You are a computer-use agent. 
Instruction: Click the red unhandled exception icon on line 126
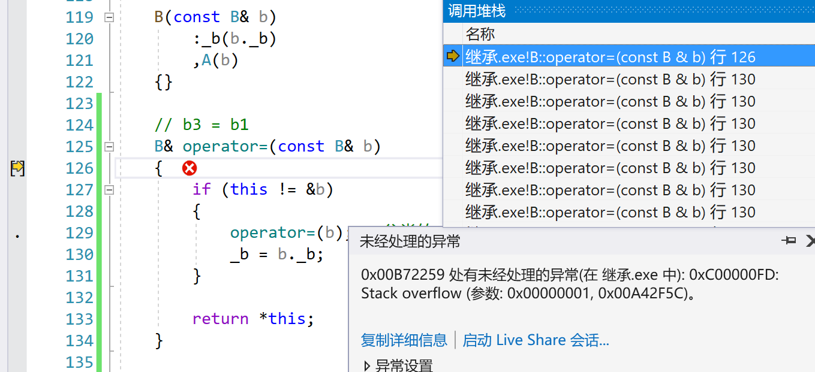(x=190, y=168)
